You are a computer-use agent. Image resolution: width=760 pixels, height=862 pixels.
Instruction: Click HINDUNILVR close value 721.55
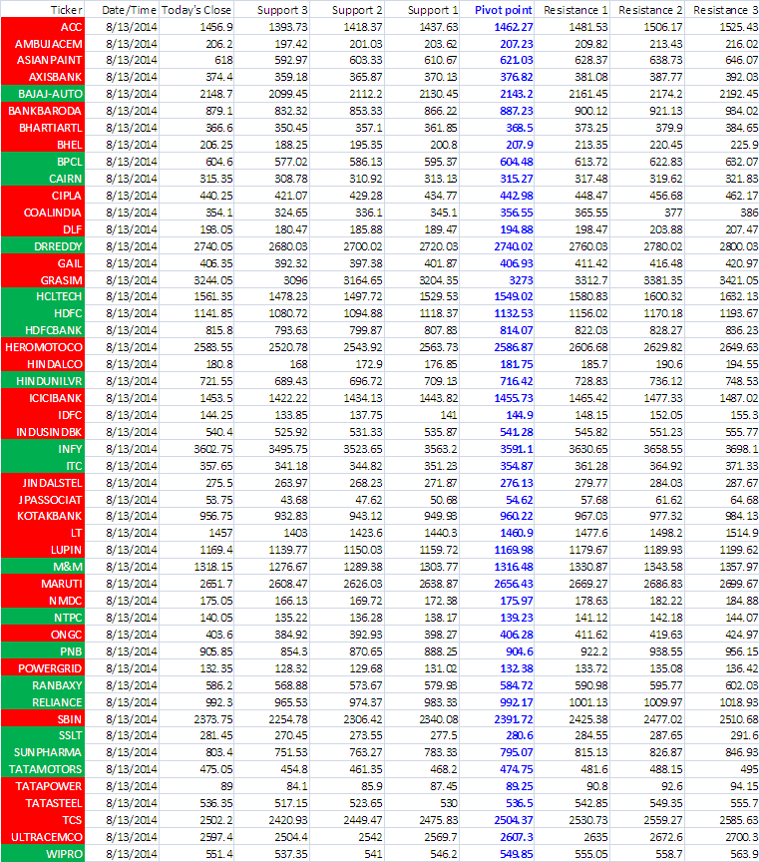216,381
